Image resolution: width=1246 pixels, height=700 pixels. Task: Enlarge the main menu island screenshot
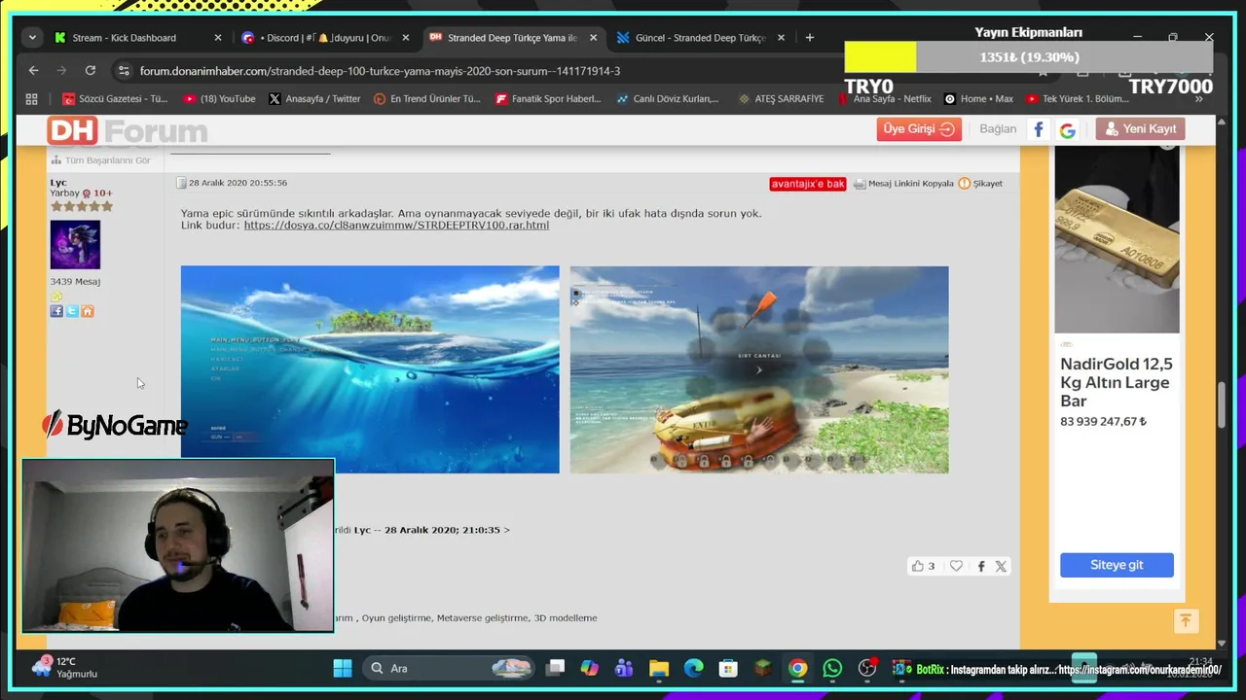pyautogui.click(x=370, y=369)
